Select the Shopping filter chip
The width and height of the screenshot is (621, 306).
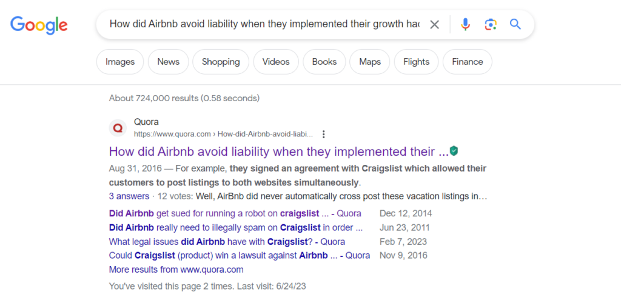[221, 62]
